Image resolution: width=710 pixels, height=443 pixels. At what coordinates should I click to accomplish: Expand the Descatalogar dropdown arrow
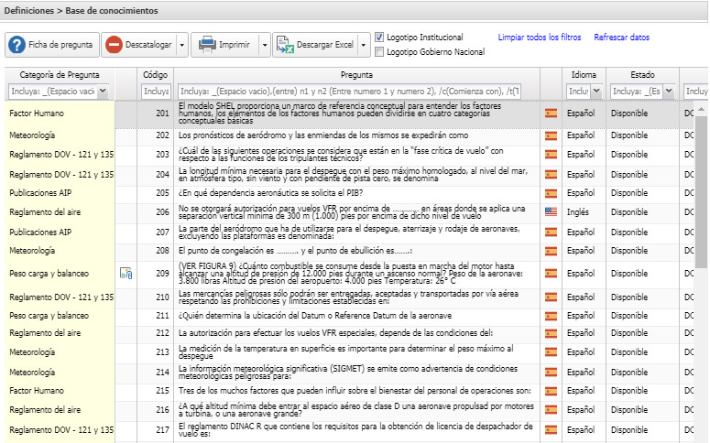[x=182, y=45]
